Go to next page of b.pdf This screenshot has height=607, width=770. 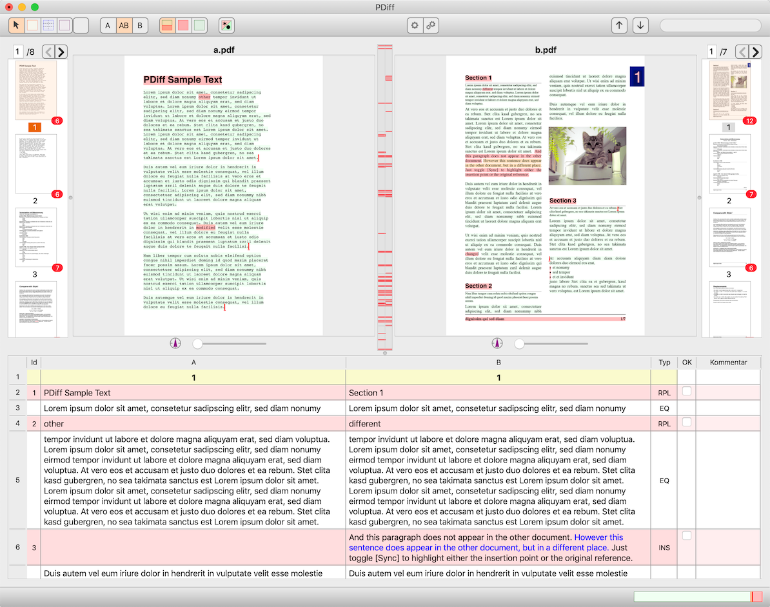point(755,52)
